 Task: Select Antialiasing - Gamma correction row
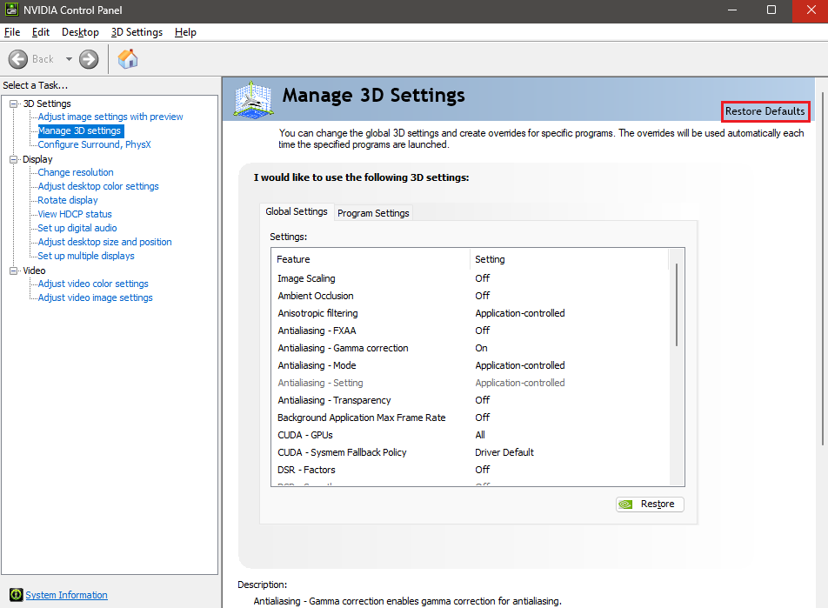click(x=471, y=348)
